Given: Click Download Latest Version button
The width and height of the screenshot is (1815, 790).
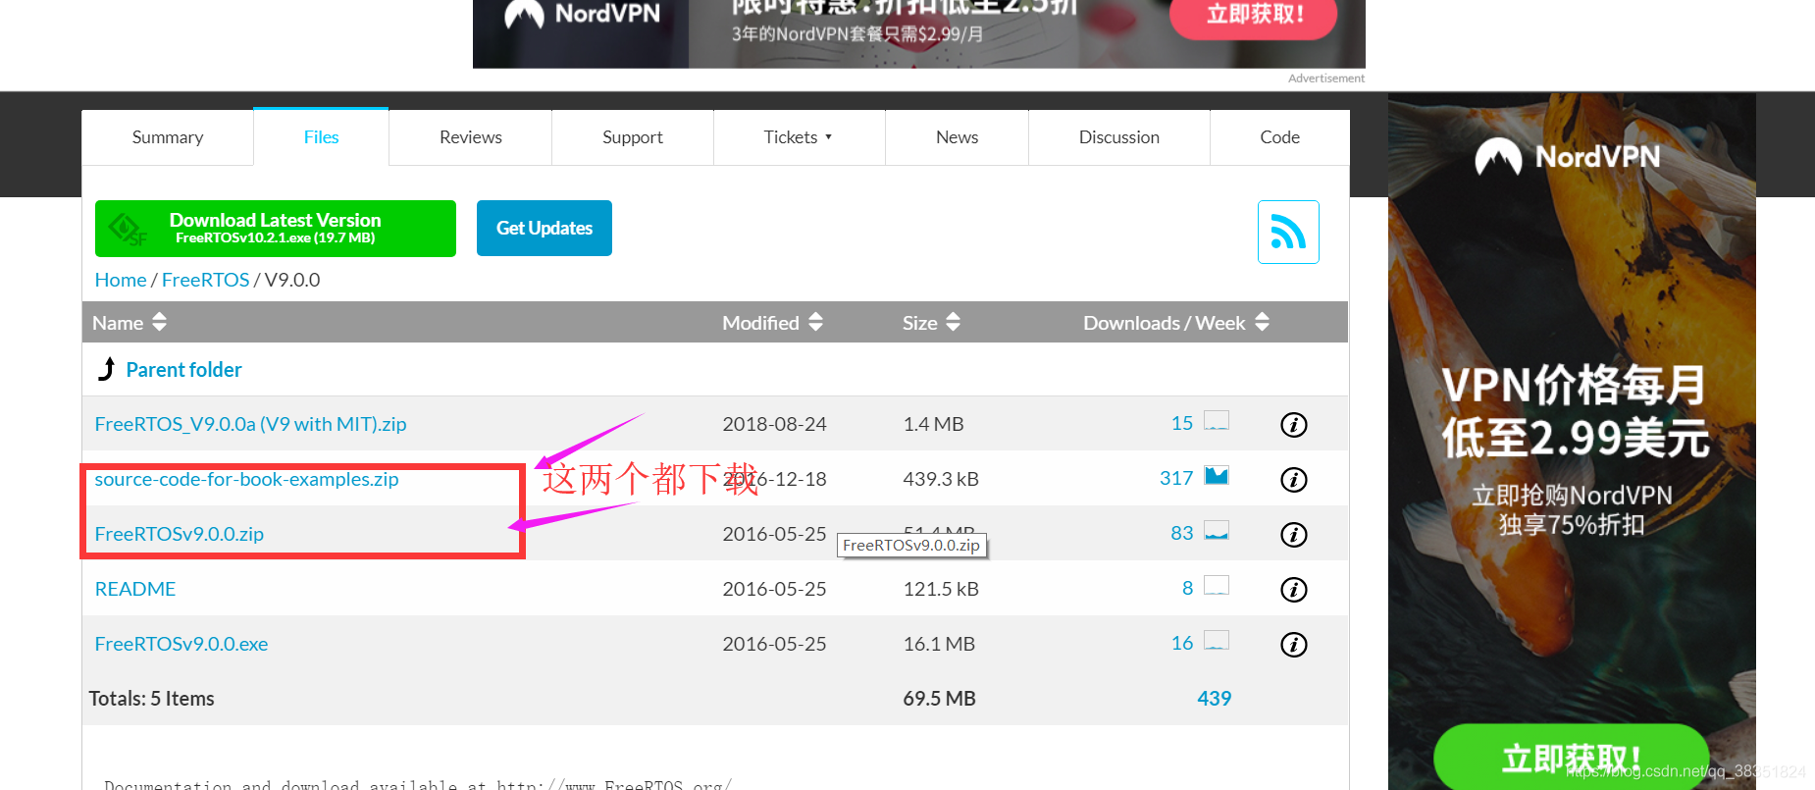Looking at the screenshot, I should 276,229.
